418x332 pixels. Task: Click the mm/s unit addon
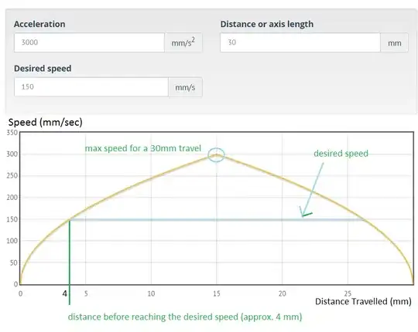(x=185, y=87)
